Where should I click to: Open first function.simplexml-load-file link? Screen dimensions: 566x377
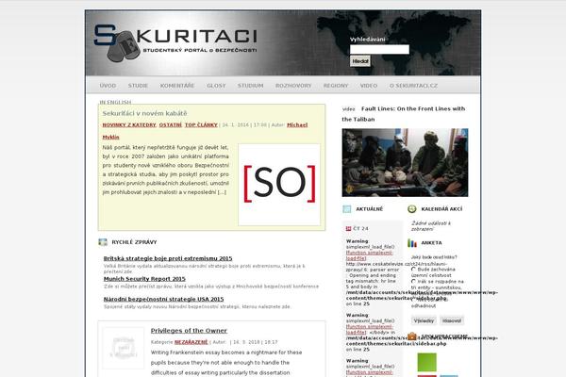click(369, 255)
